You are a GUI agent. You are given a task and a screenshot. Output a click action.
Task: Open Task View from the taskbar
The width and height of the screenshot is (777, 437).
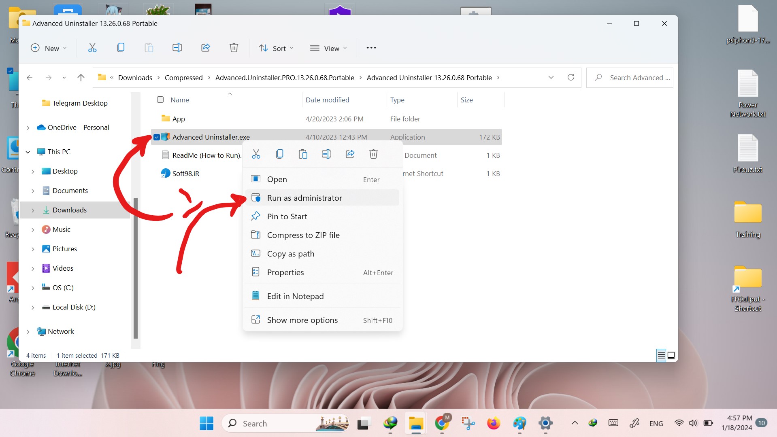click(x=364, y=423)
